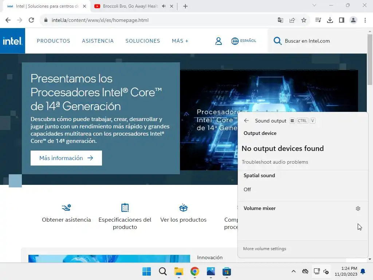Toggle Chrome side panel icon

click(342, 20)
